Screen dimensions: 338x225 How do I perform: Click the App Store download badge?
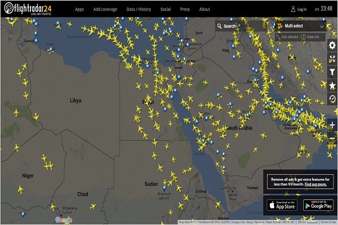[281, 204]
